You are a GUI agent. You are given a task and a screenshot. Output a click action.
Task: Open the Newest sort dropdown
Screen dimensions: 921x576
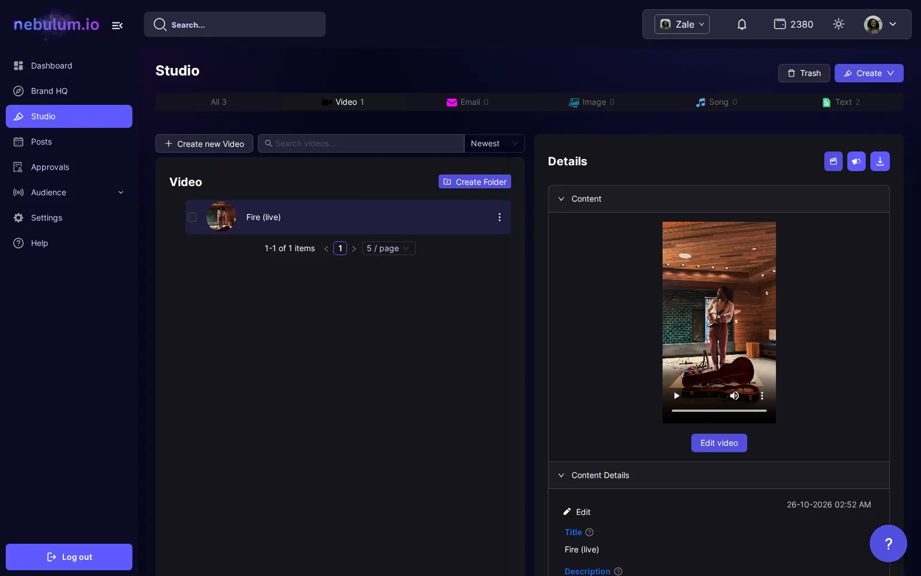click(494, 143)
